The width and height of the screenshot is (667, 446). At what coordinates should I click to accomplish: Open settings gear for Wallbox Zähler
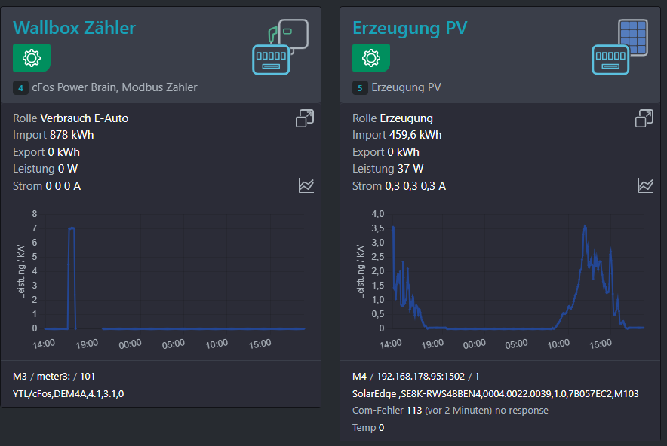coord(32,58)
